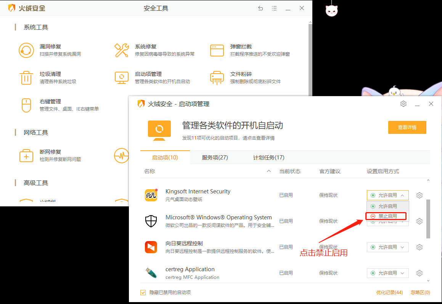This screenshot has width=442, height=304.
Task: Switch to the 启动项(10) tab
Action: pos(165,158)
